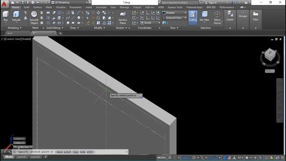Click the search keyword input field
The height and width of the screenshot is (161, 286).
[180, 3]
